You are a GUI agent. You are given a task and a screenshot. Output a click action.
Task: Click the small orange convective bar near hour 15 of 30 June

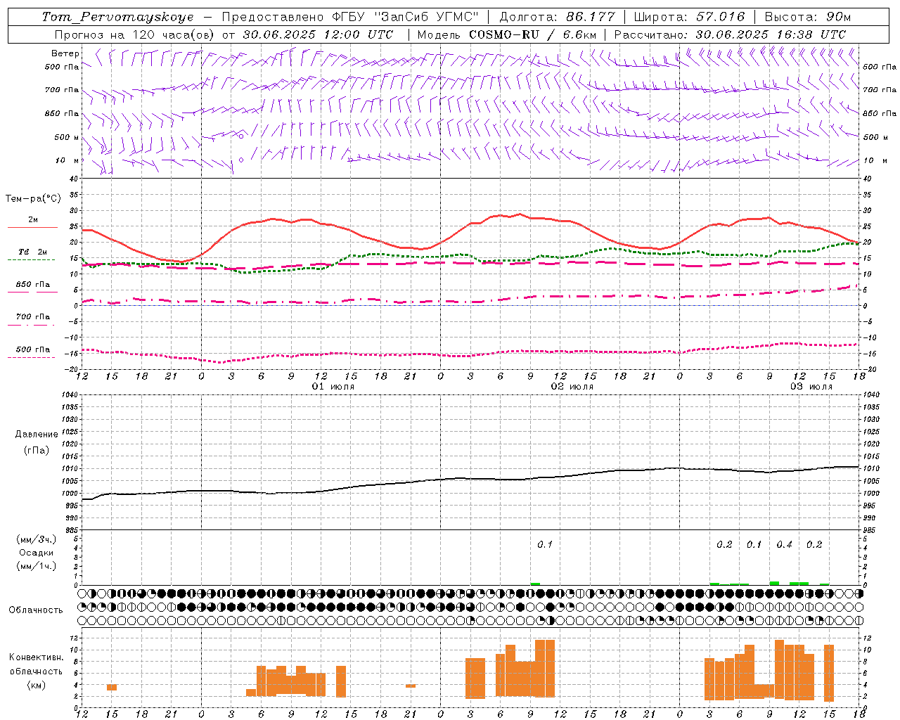click(x=112, y=687)
